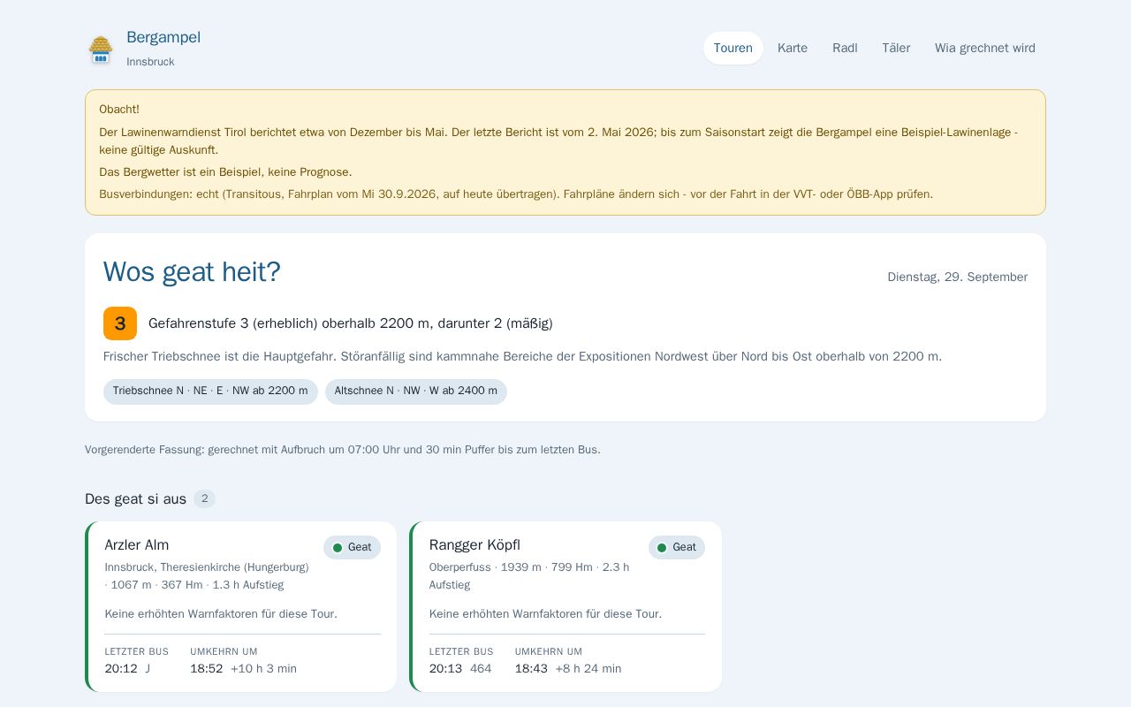The width and height of the screenshot is (1131, 707).
Task: Click the count badge beside Des geat si aus
Action: (204, 499)
